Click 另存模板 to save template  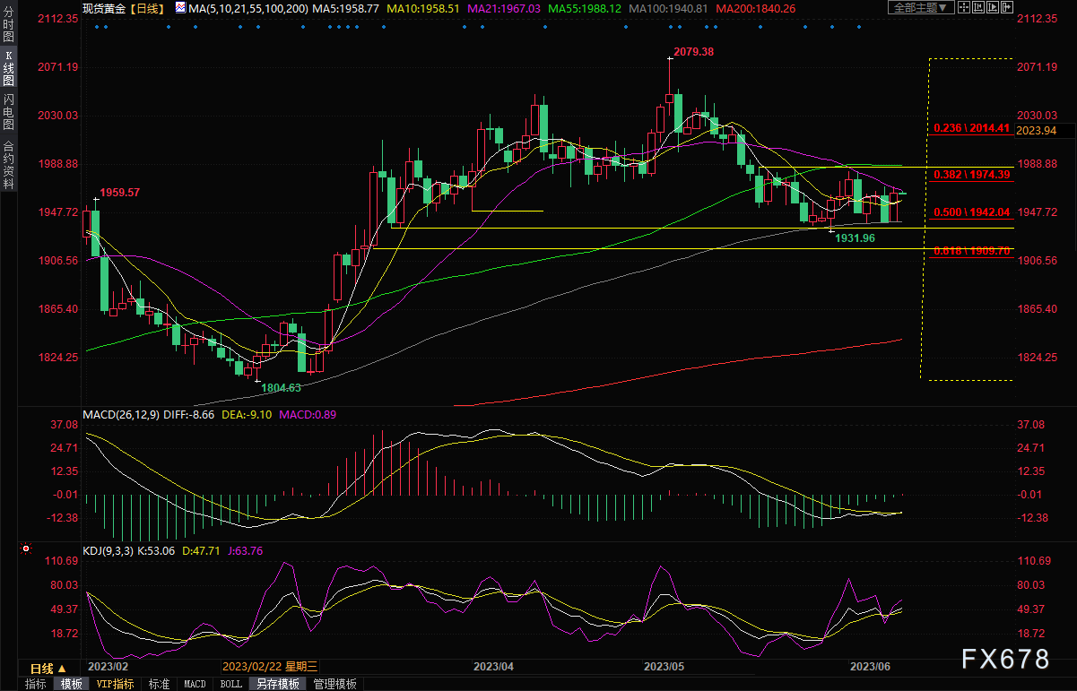pyautogui.click(x=278, y=684)
